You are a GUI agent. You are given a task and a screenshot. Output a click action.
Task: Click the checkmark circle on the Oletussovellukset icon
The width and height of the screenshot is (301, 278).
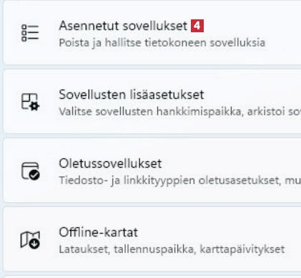35,176
